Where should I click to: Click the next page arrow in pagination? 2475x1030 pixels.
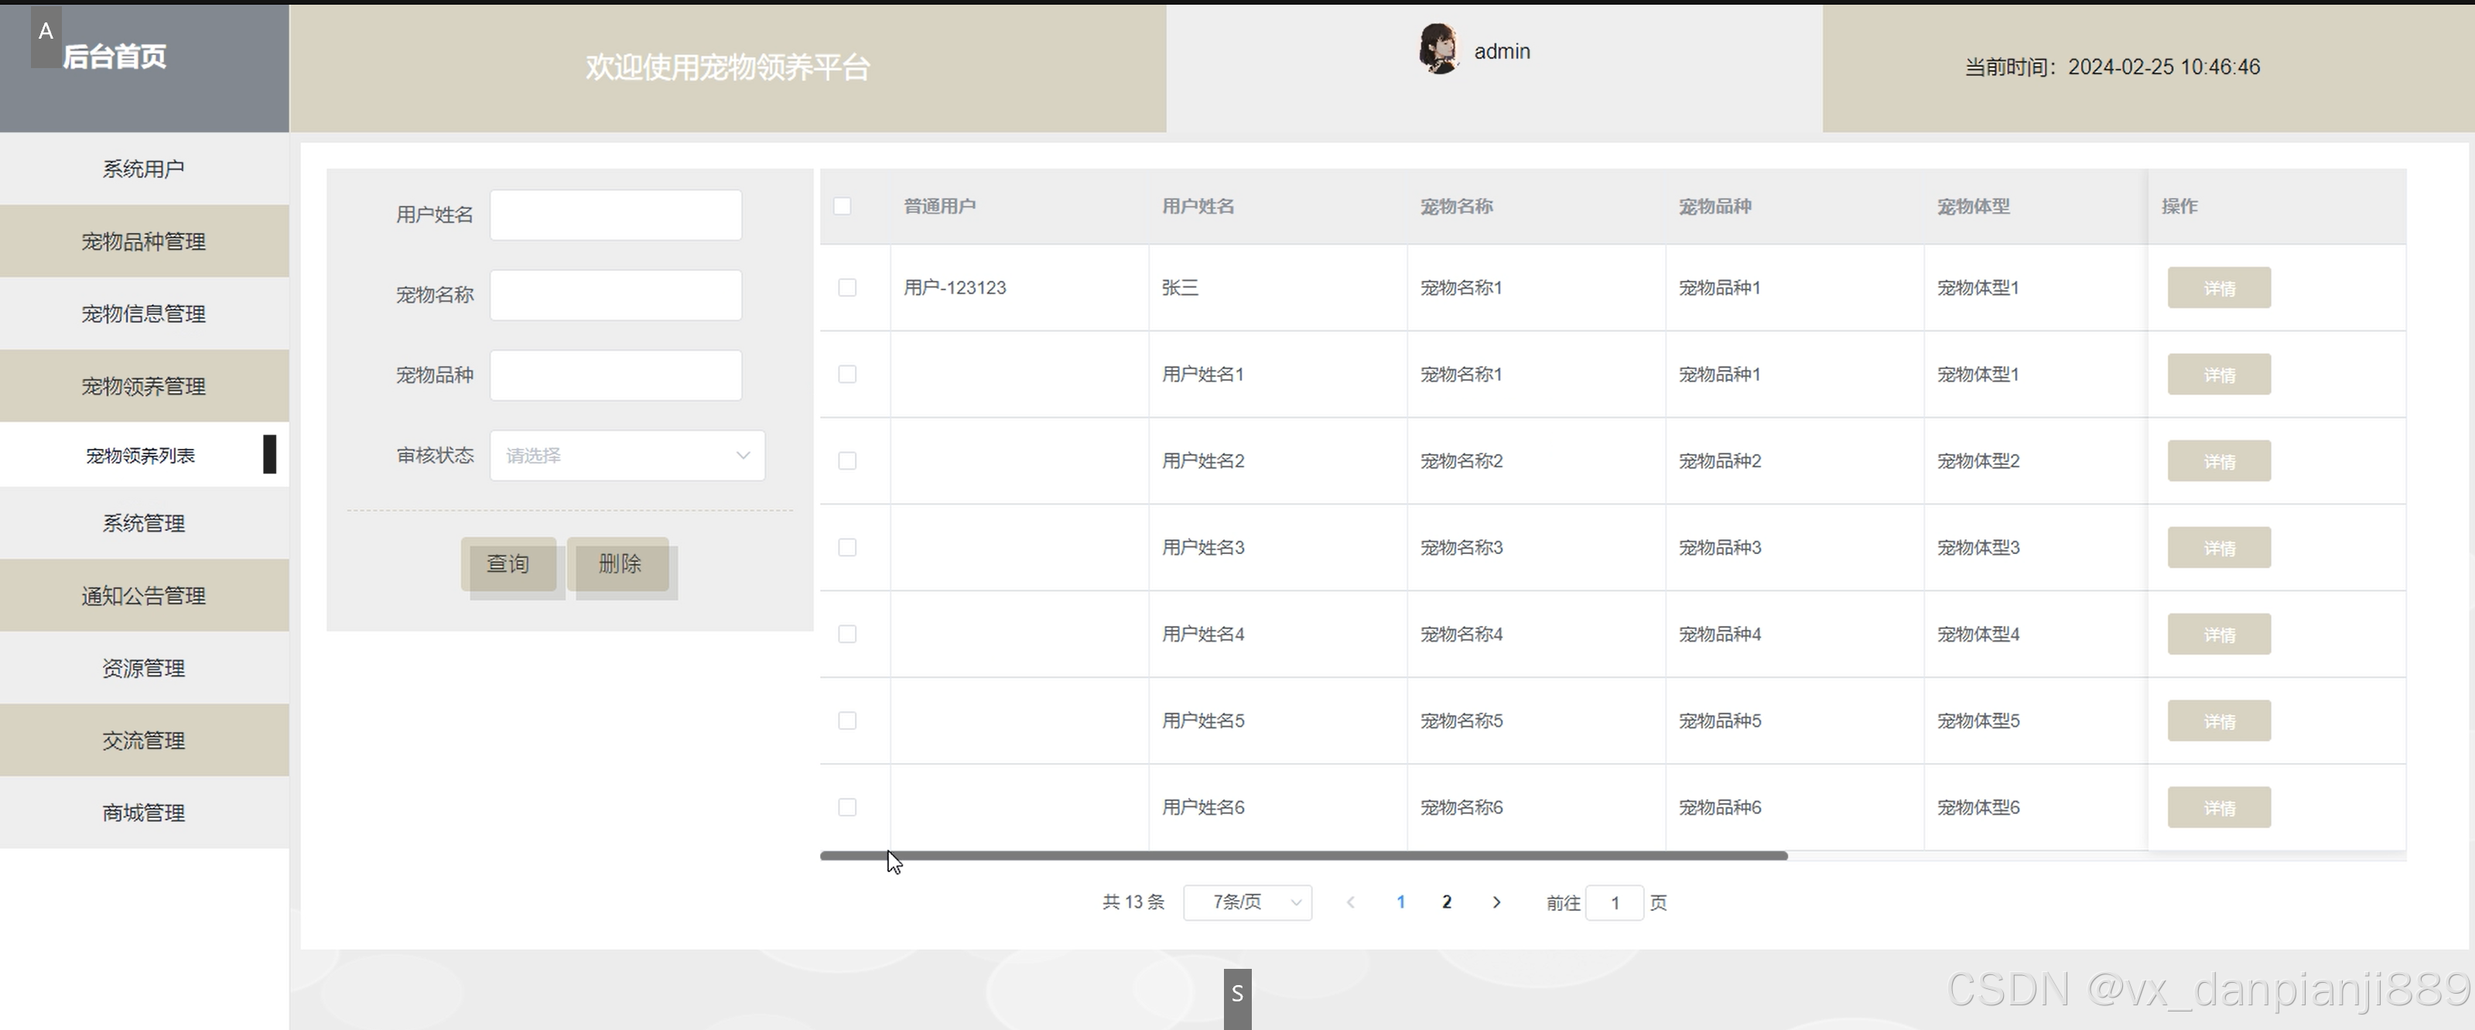(1496, 902)
